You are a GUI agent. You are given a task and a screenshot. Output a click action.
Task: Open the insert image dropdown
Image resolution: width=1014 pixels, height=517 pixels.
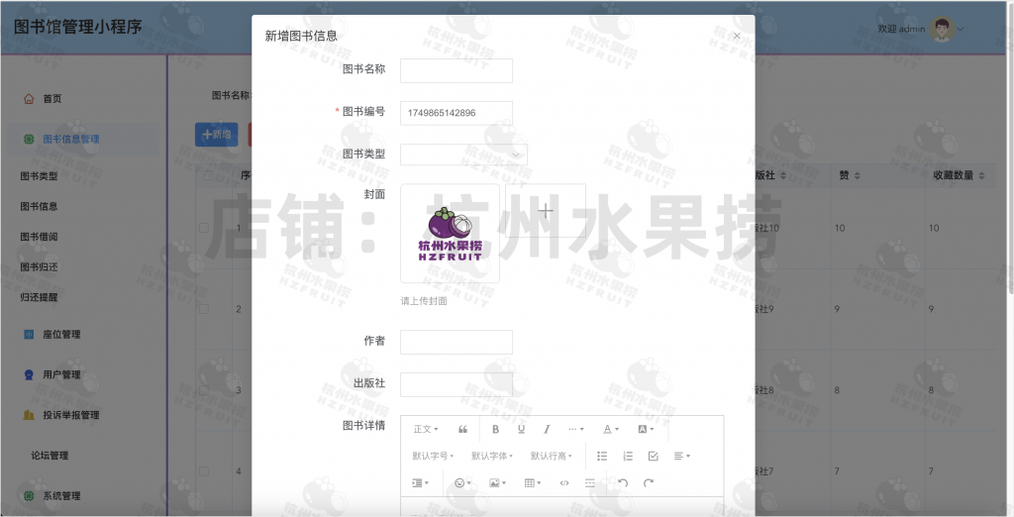tap(497, 482)
